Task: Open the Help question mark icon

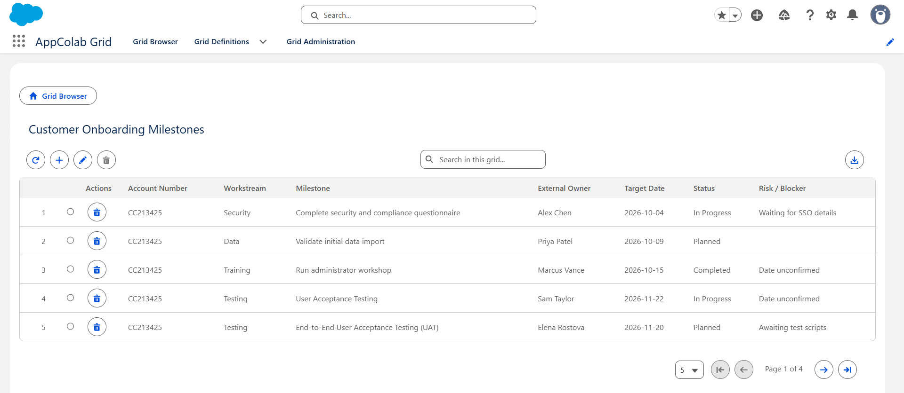Action: [810, 15]
